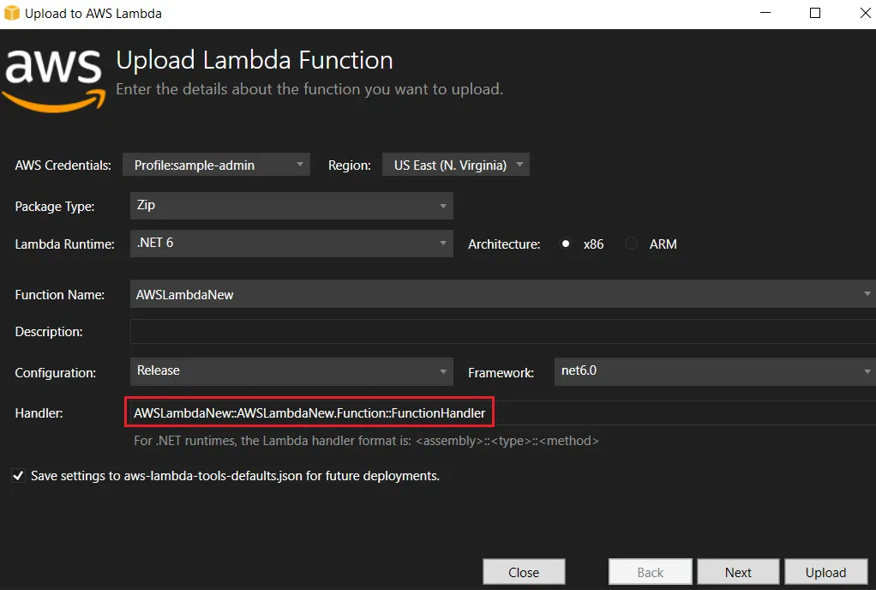Select the x86 architecture radio button
The height and width of the screenshot is (590, 876).
point(566,244)
